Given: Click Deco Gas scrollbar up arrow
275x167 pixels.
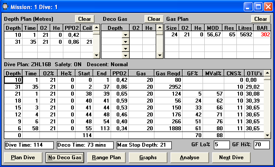Looking at the screenshot, I should point(160,28).
